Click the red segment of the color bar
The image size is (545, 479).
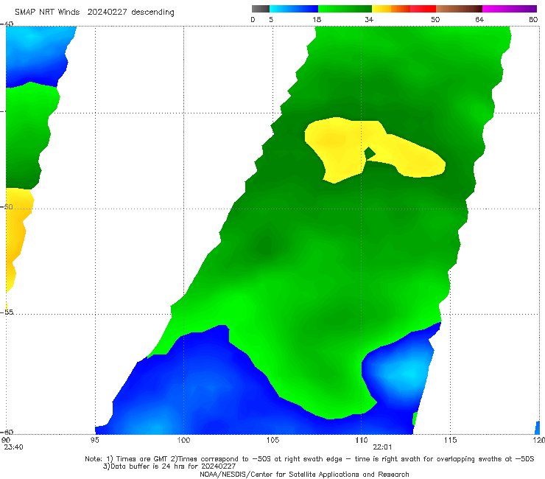click(423, 9)
